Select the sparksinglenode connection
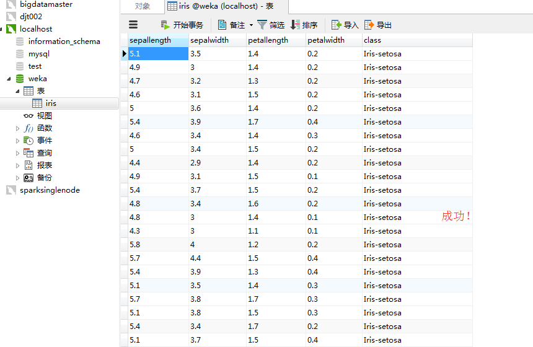 point(50,190)
